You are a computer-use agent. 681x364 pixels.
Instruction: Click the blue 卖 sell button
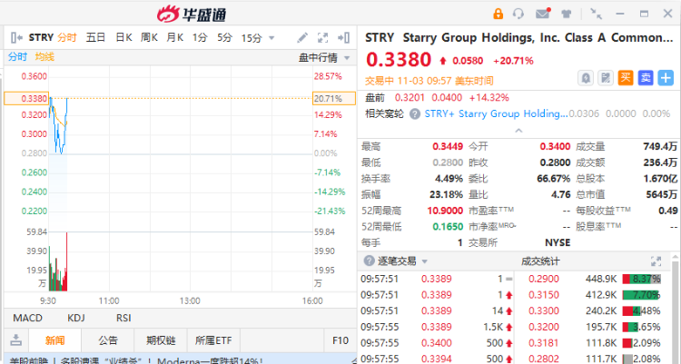click(646, 78)
